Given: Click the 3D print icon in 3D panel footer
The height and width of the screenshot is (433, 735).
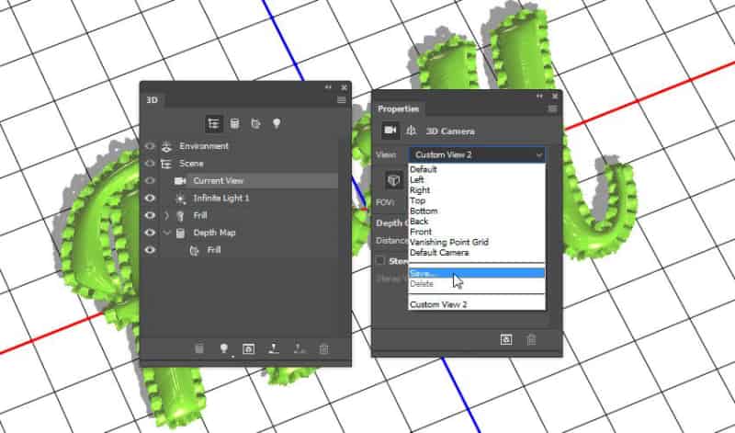Looking at the screenshot, I should pos(274,348).
